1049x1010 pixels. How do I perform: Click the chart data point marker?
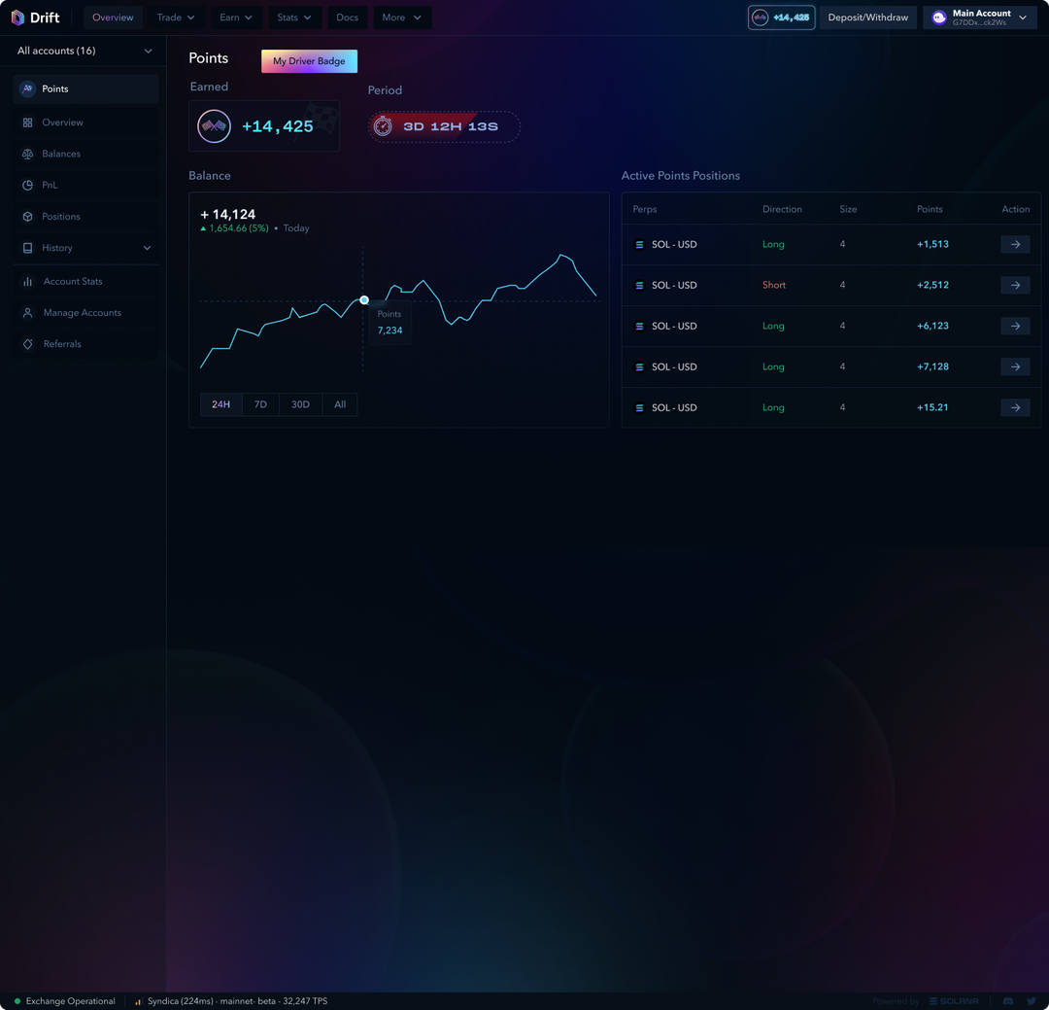click(x=364, y=300)
